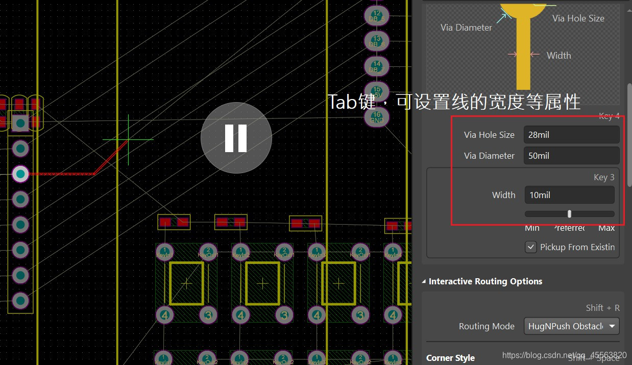Click the width slider handle below the Width field
The image size is (632, 365).
569,214
